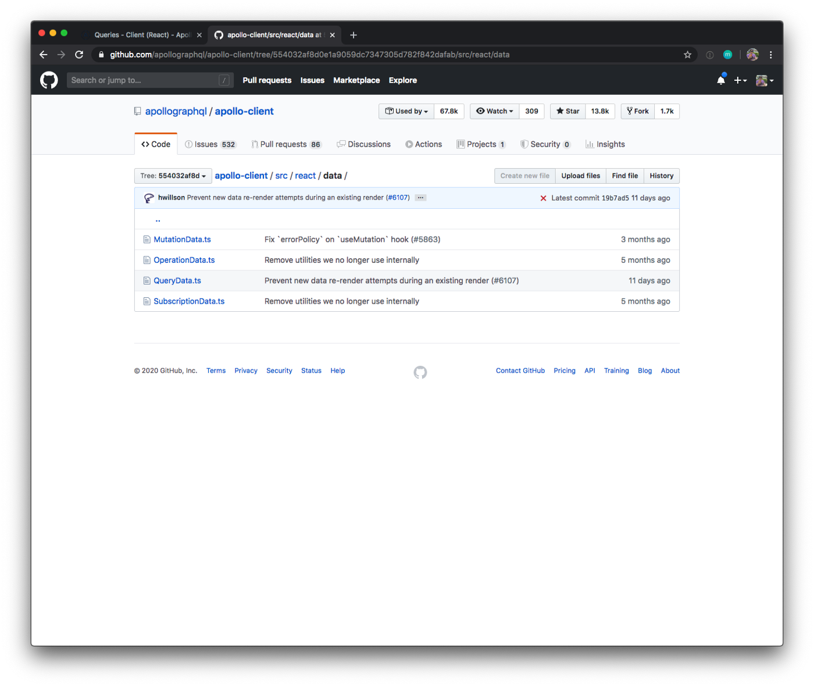This screenshot has height=687, width=814.
Task: Go up to parent directory (..)
Action: [x=158, y=219]
